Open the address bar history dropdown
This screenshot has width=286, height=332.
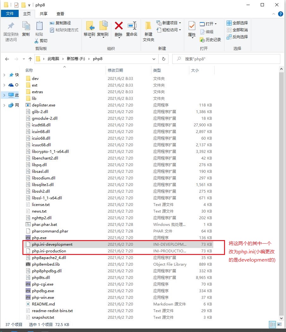pos(154,59)
